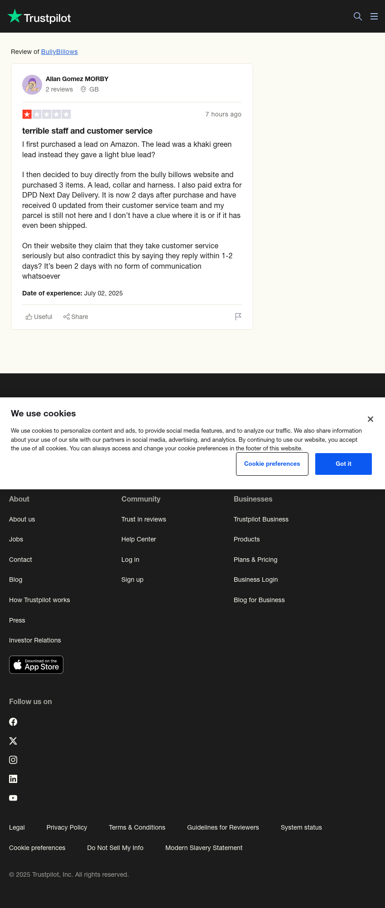Open Trustpilot Facebook icon
This screenshot has width=385, height=908.
(13, 722)
